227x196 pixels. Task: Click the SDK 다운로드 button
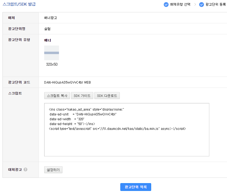click(x=107, y=96)
